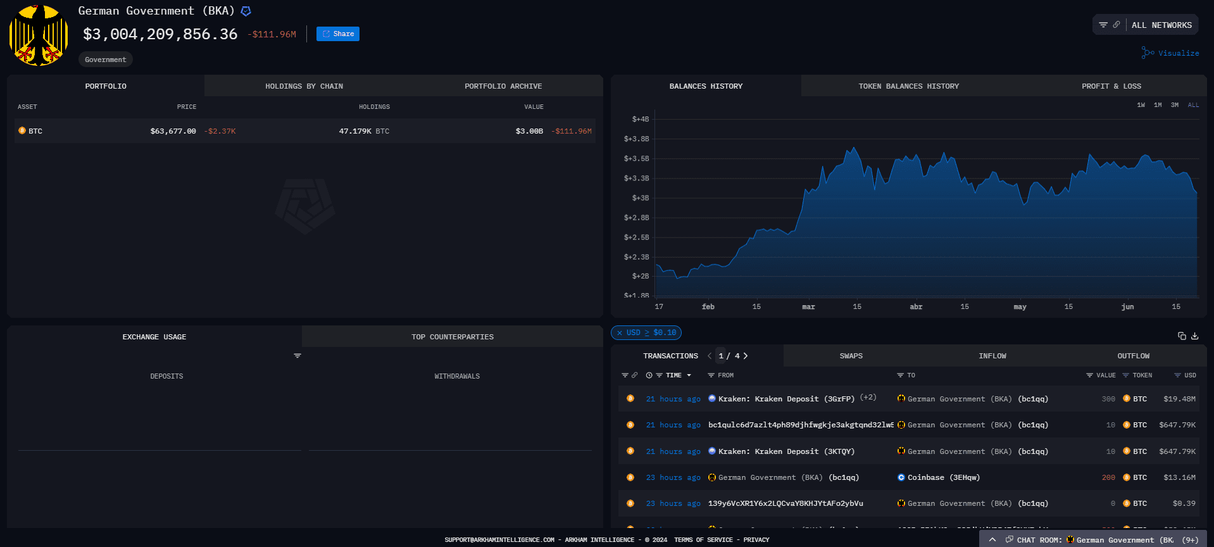This screenshot has height=547, width=1214.
Task: Click the Share button
Action: coord(338,34)
